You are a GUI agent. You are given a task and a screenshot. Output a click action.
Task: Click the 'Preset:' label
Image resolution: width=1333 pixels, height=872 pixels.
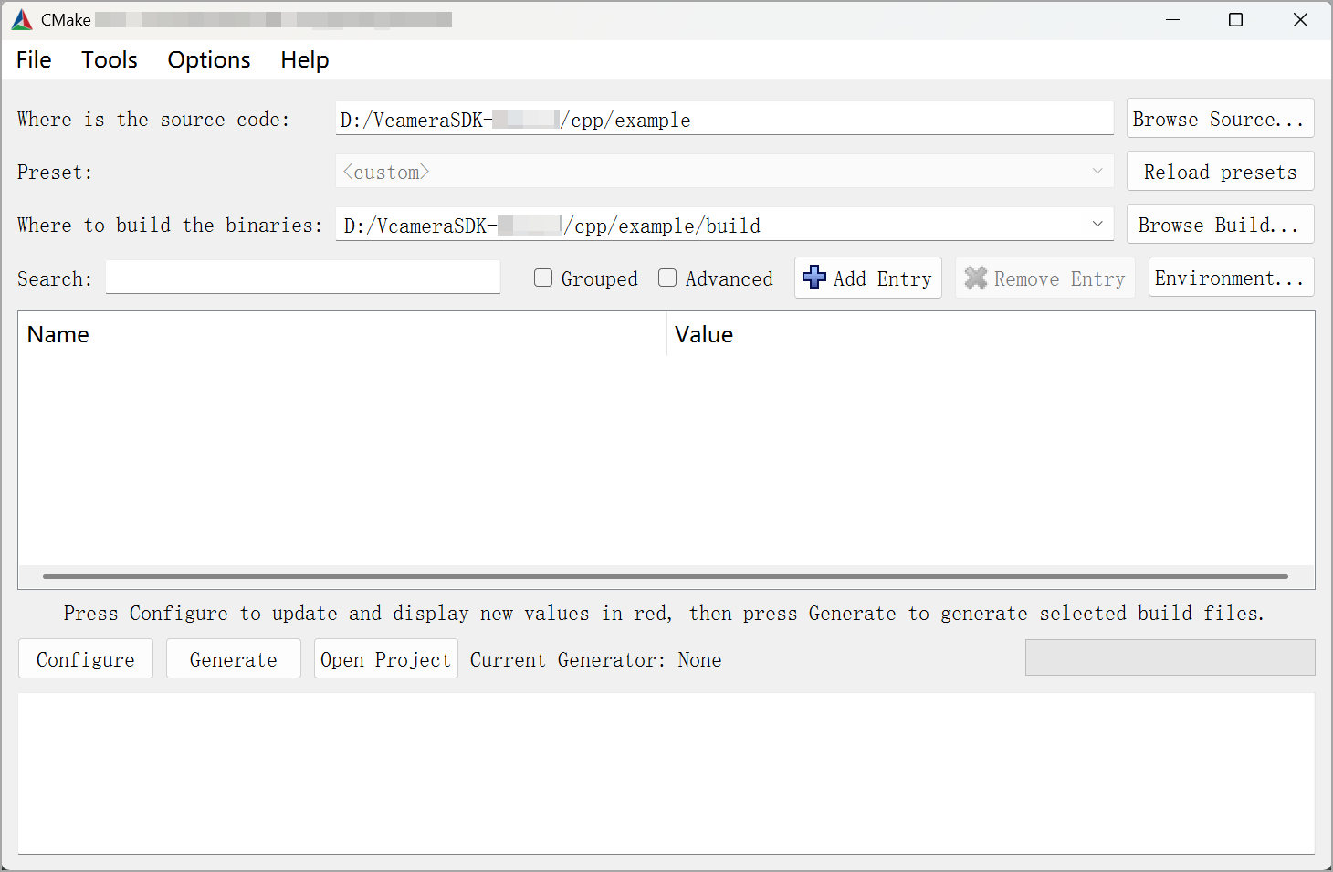(55, 173)
